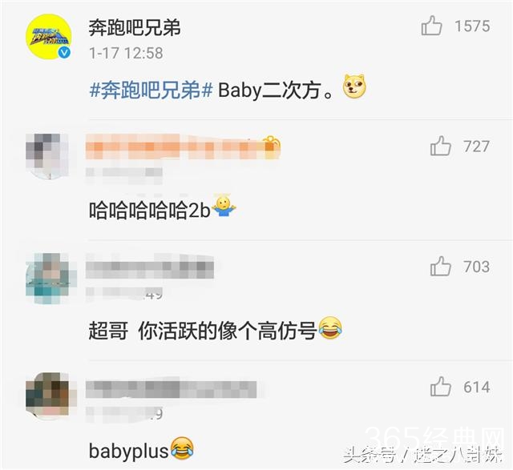This screenshot has height=470, width=513.
Task: Click the 1-17 12:58 timestamp
Action: pos(126,54)
